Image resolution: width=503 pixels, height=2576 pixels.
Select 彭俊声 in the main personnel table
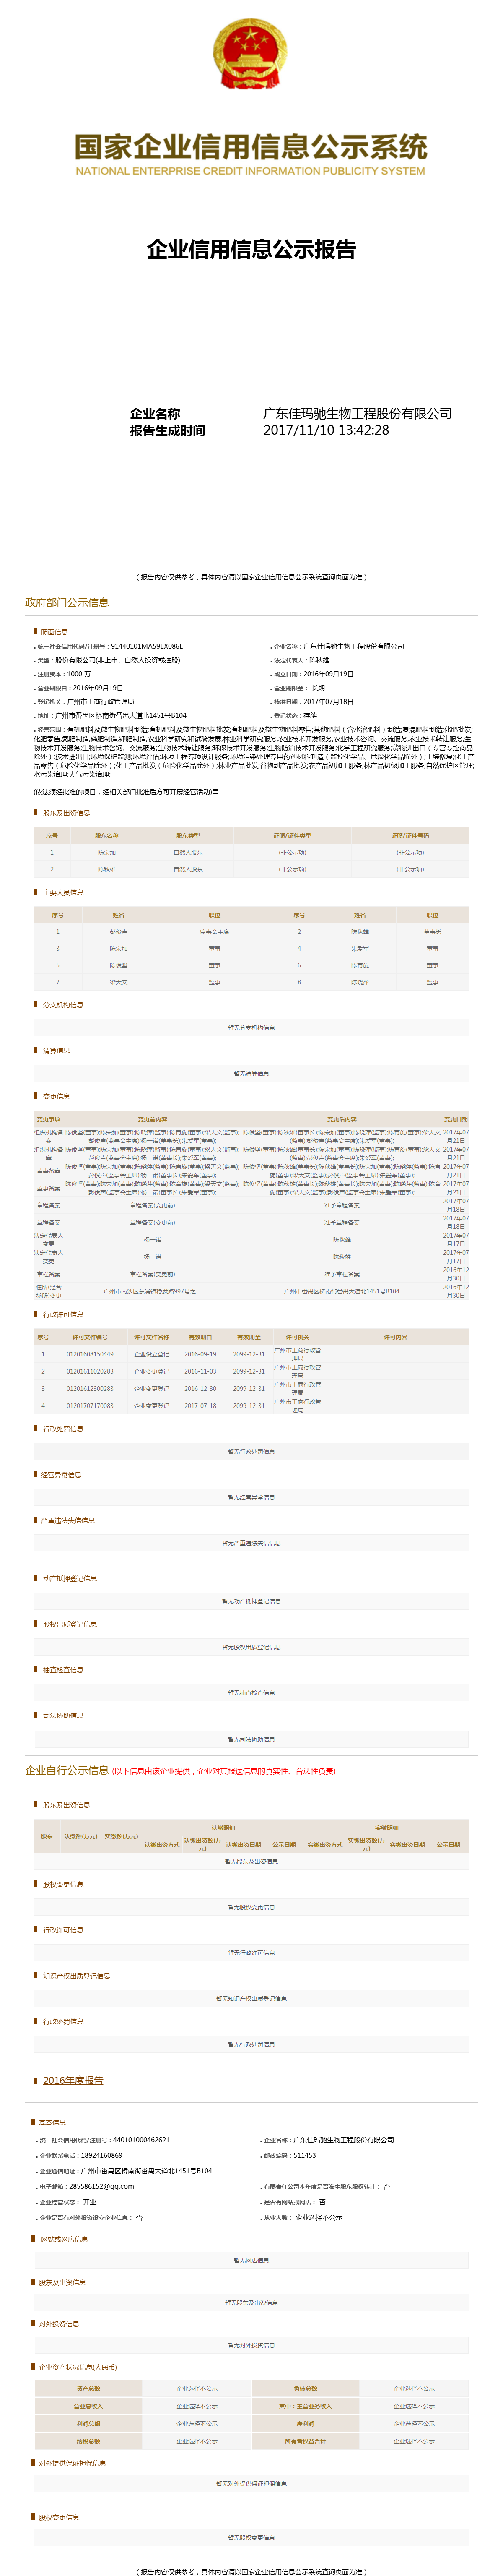(x=118, y=931)
